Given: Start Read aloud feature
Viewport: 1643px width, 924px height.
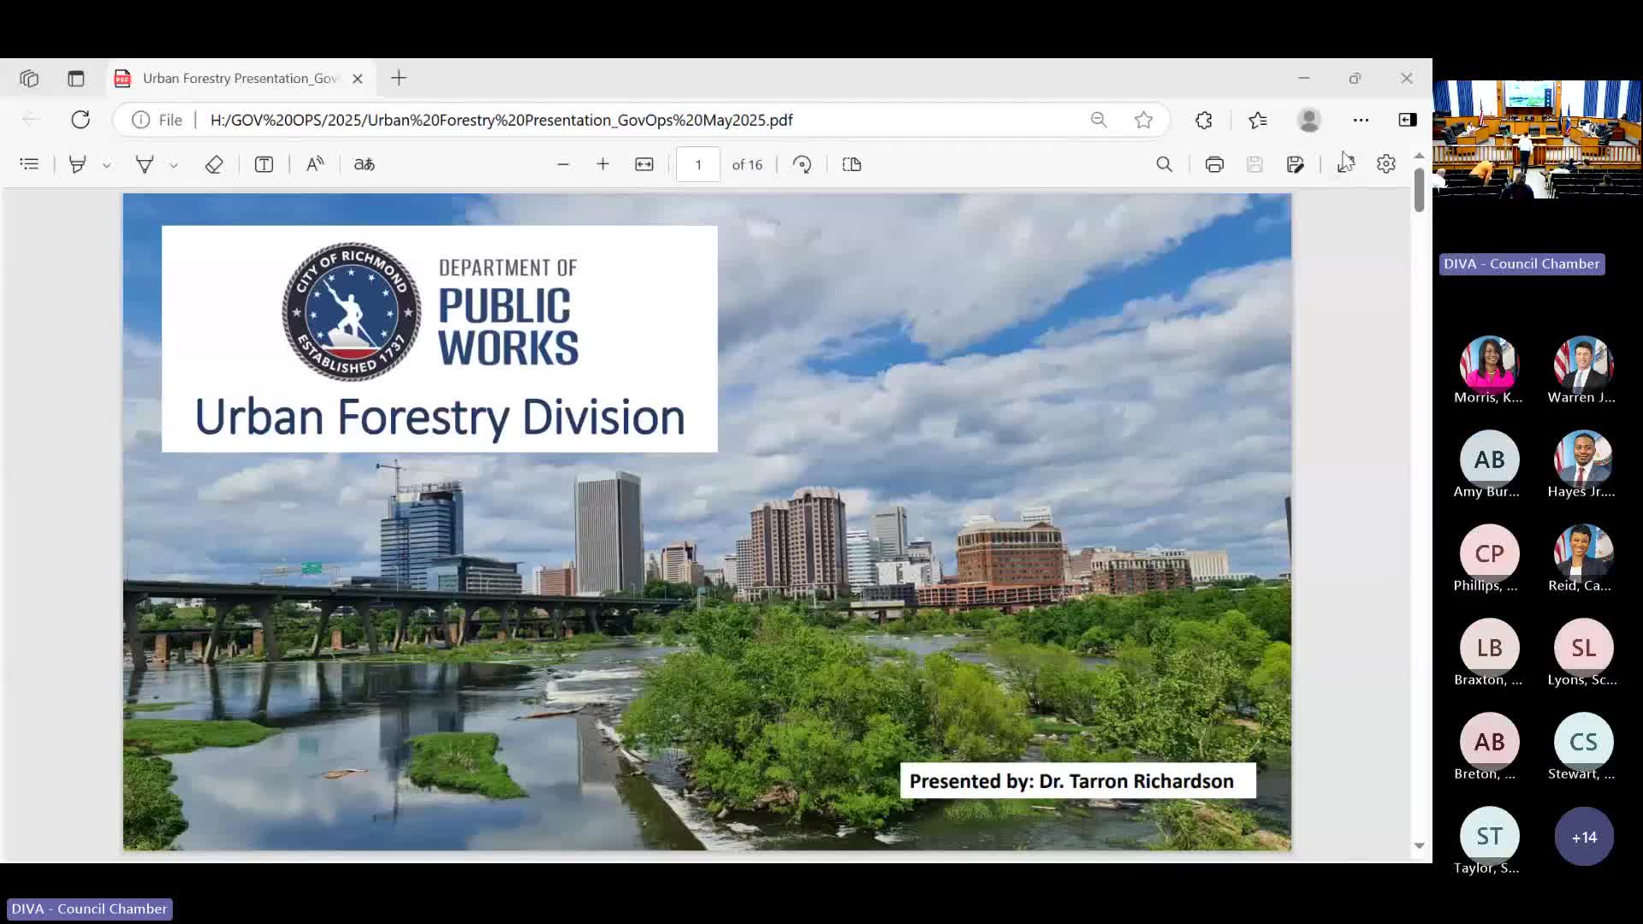Looking at the screenshot, I should pos(315,164).
